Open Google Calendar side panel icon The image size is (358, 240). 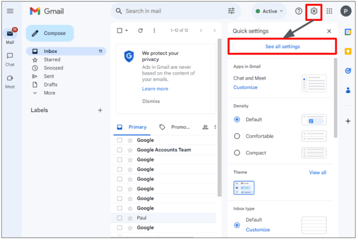[348, 32]
